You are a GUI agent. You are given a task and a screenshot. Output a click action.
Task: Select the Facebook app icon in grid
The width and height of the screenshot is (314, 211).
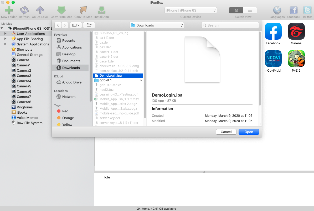273,31
